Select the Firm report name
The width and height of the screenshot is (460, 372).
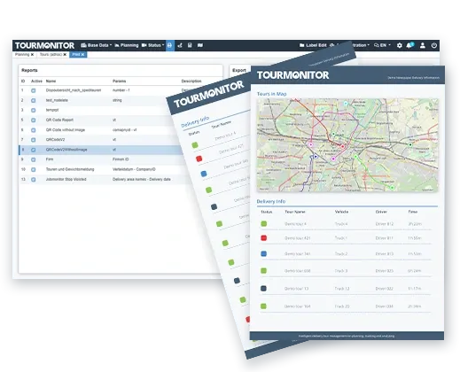[50, 159]
